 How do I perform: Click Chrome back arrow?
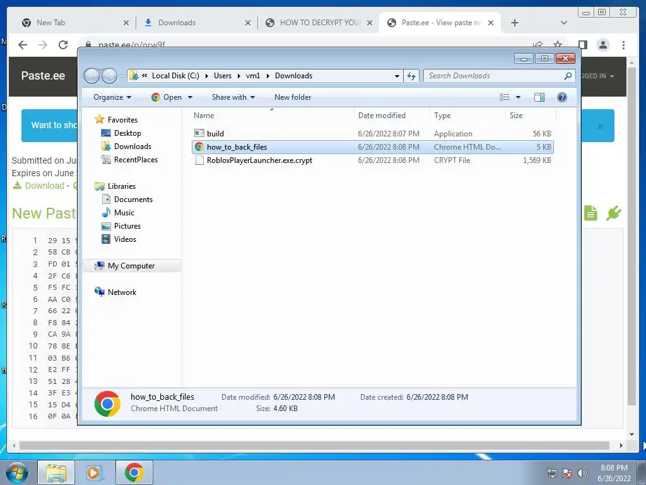(23, 45)
